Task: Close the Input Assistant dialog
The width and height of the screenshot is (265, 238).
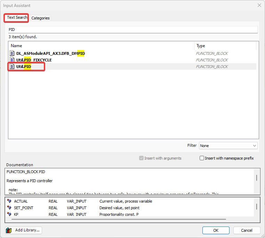Action: (x=259, y=5)
